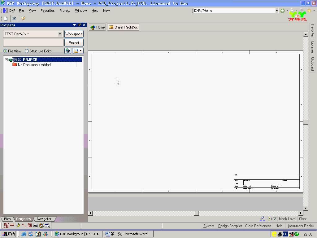The height and width of the screenshot is (238, 317).
Task: Open the DXP://Home address dropdown
Action: click(x=277, y=11)
